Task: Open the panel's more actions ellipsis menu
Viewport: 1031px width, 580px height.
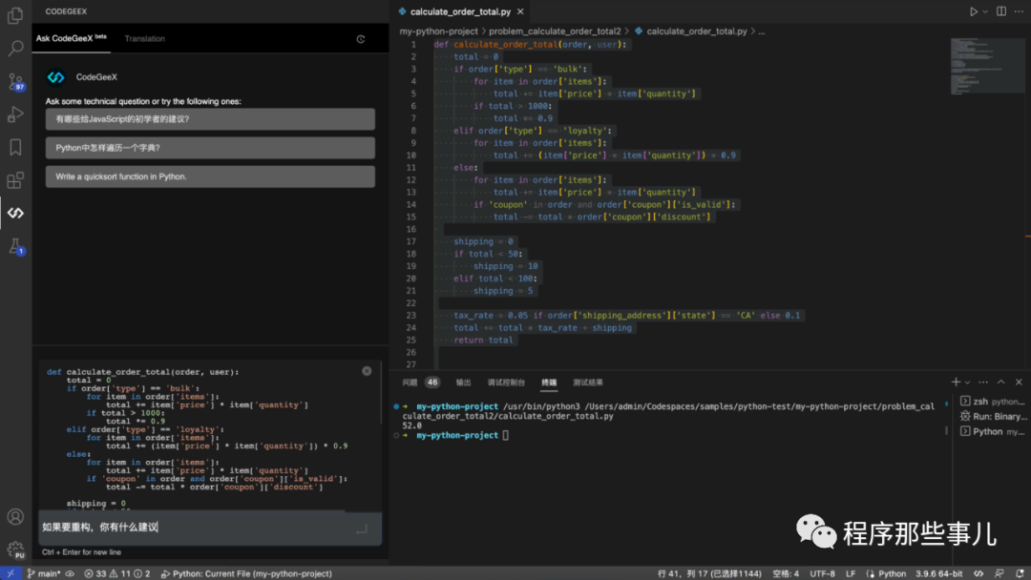Action: click(981, 382)
